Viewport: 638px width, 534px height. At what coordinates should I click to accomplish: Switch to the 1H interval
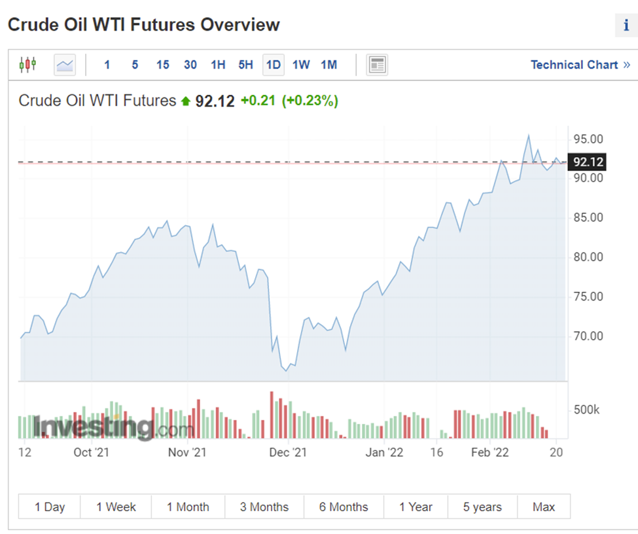click(218, 65)
